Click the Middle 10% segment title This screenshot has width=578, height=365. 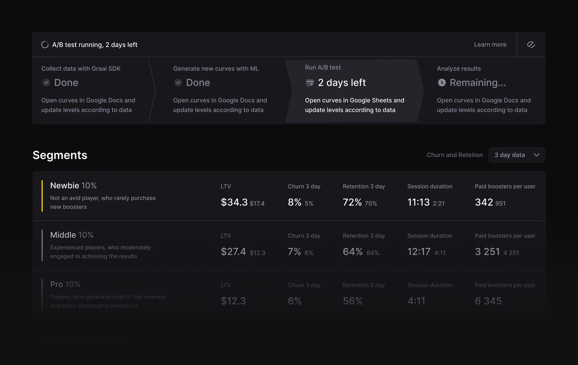(72, 235)
